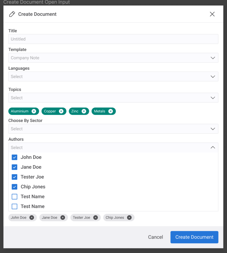Close the Create Document dialog
The image size is (227, 253).
212,14
